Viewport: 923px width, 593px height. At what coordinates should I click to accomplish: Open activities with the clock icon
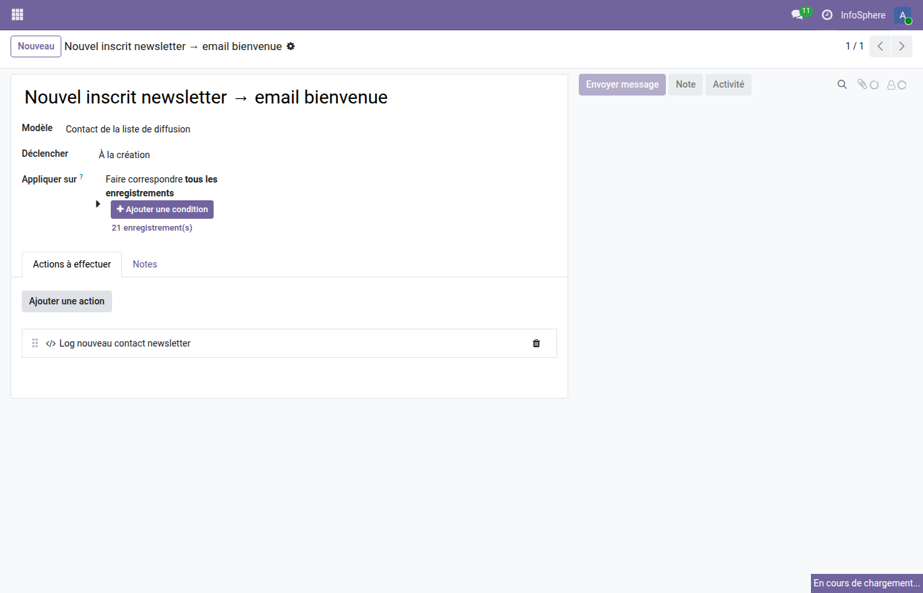tap(827, 14)
